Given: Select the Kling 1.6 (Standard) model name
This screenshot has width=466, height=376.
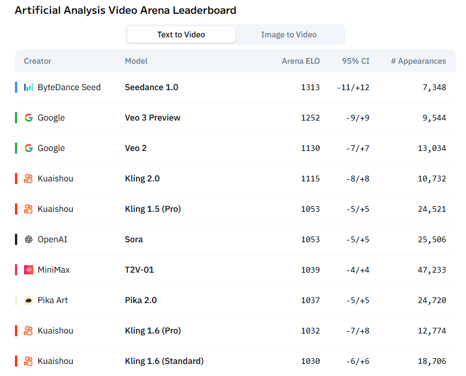Looking at the screenshot, I should click(x=164, y=361).
